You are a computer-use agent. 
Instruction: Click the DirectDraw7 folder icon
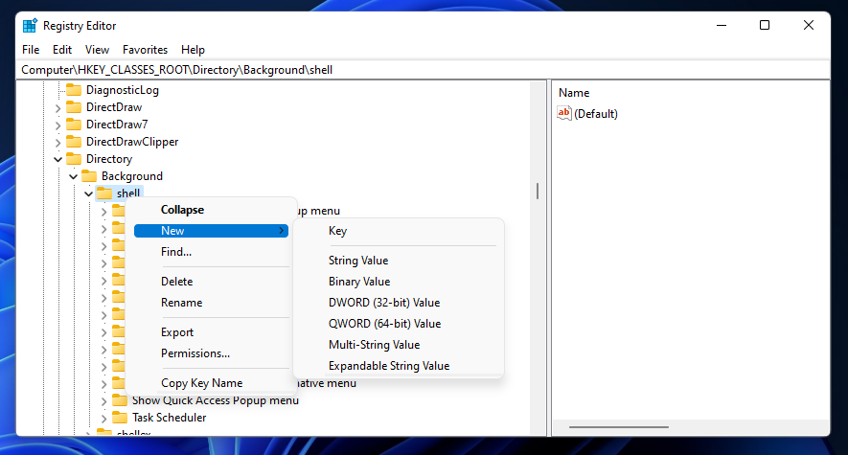tap(74, 125)
